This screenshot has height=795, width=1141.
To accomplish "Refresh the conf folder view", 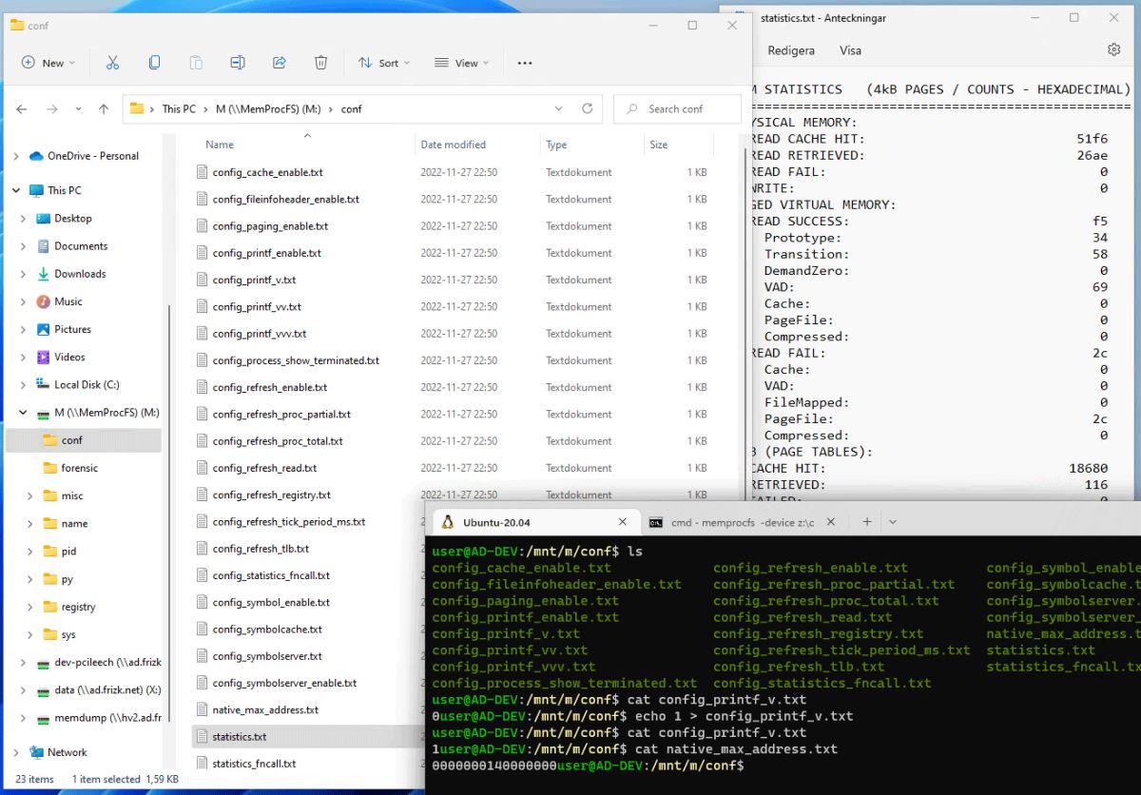I will tap(588, 108).
